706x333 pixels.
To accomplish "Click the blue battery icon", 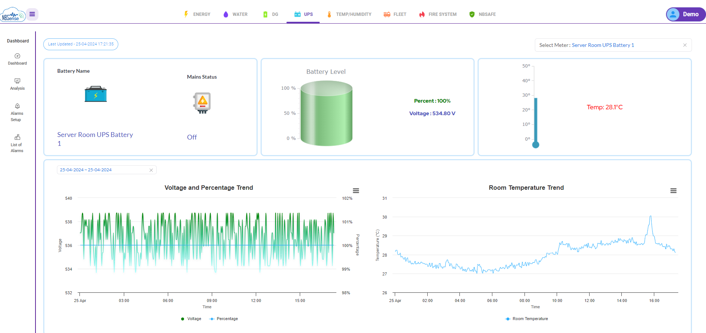I will [x=96, y=94].
